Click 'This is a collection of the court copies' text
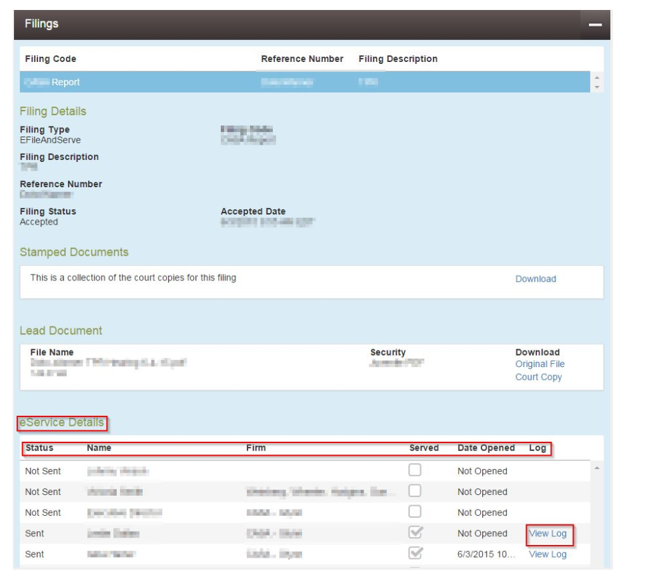Image resolution: width=645 pixels, height=581 pixels. tap(133, 278)
